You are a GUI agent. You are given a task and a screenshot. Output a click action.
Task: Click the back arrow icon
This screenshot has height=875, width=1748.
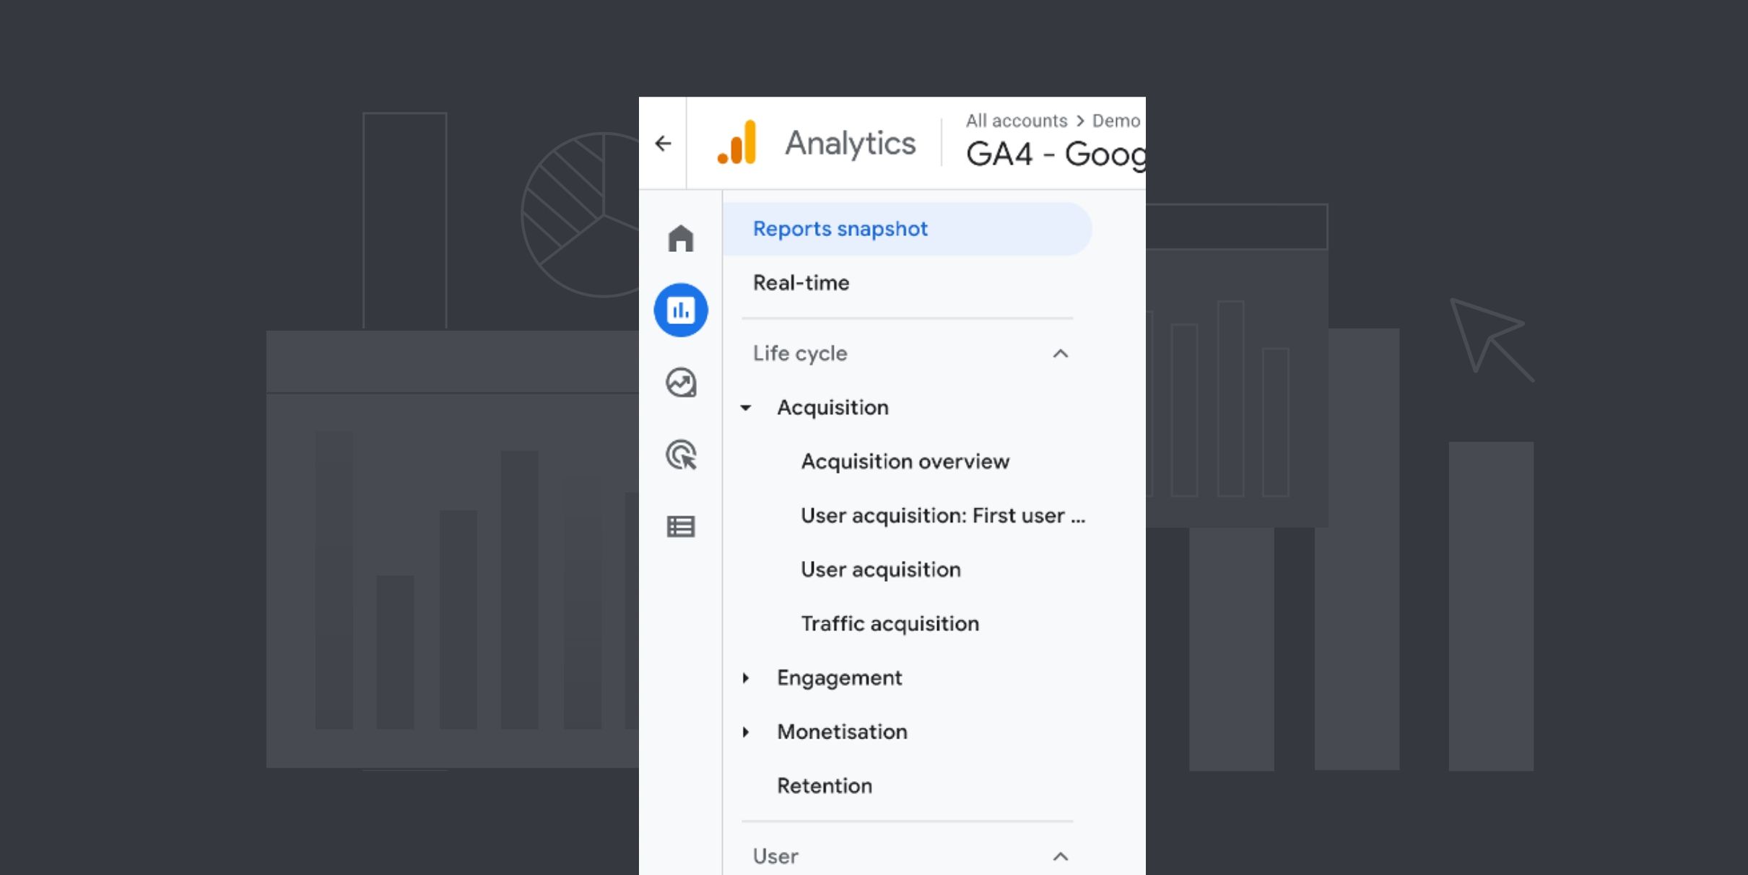(x=663, y=144)
